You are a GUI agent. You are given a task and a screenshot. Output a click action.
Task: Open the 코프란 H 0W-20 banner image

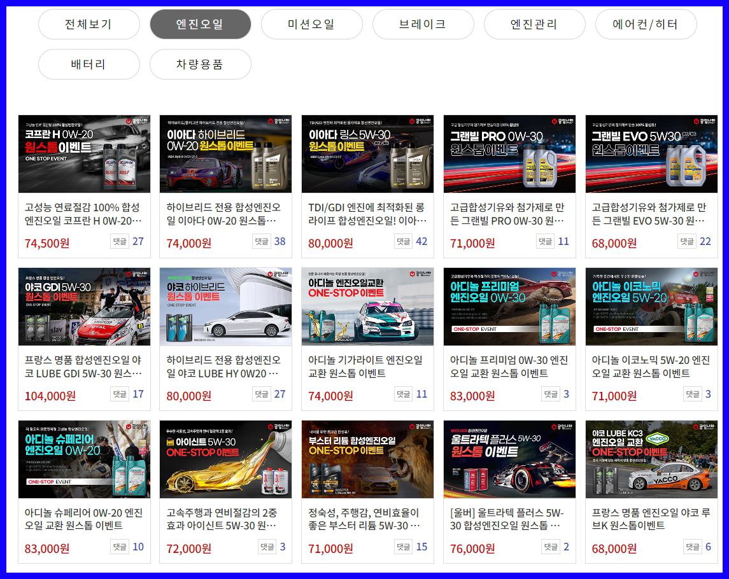point(84,154)
